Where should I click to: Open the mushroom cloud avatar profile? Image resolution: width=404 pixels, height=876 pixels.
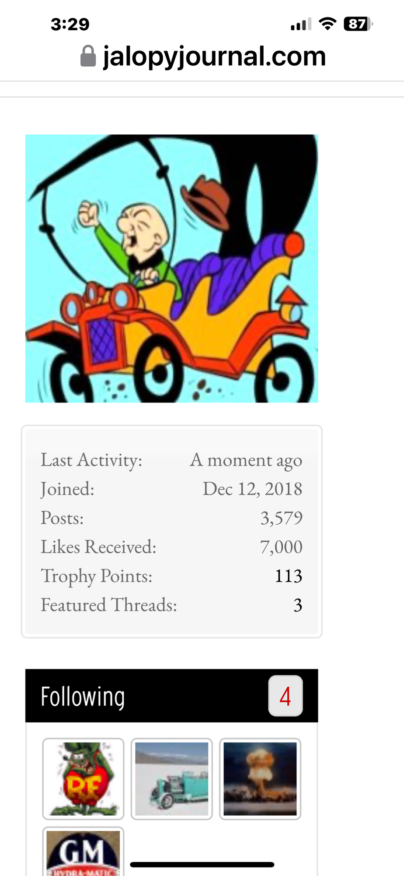click(260, 779)
